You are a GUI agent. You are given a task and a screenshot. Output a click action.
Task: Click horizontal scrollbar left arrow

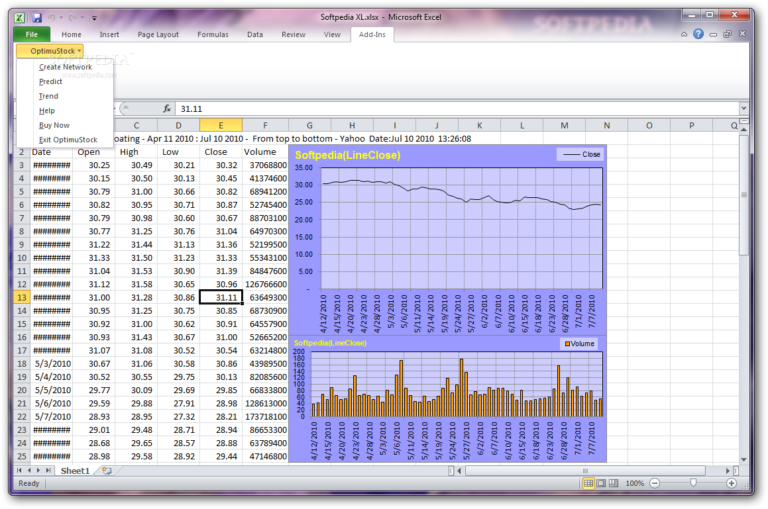click(x=459, y=471)
